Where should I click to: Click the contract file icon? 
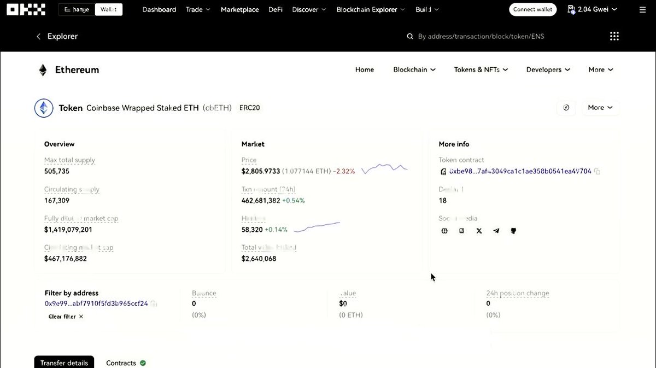443,172
